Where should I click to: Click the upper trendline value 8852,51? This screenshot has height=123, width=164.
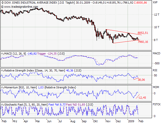[143, 33]
